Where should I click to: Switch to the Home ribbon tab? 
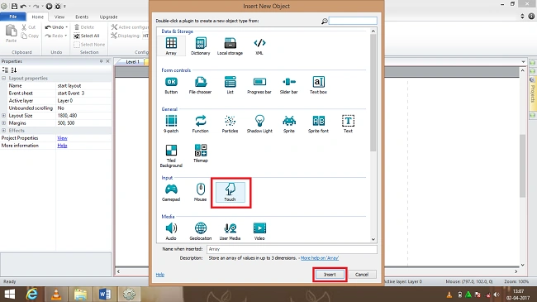[x=38, y=17]
